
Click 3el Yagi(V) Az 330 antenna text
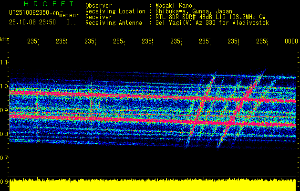(x=212, y=23)
